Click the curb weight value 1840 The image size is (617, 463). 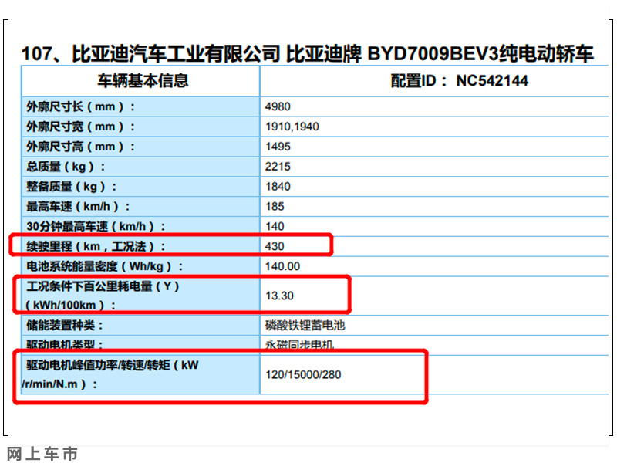tap(278, 187)
